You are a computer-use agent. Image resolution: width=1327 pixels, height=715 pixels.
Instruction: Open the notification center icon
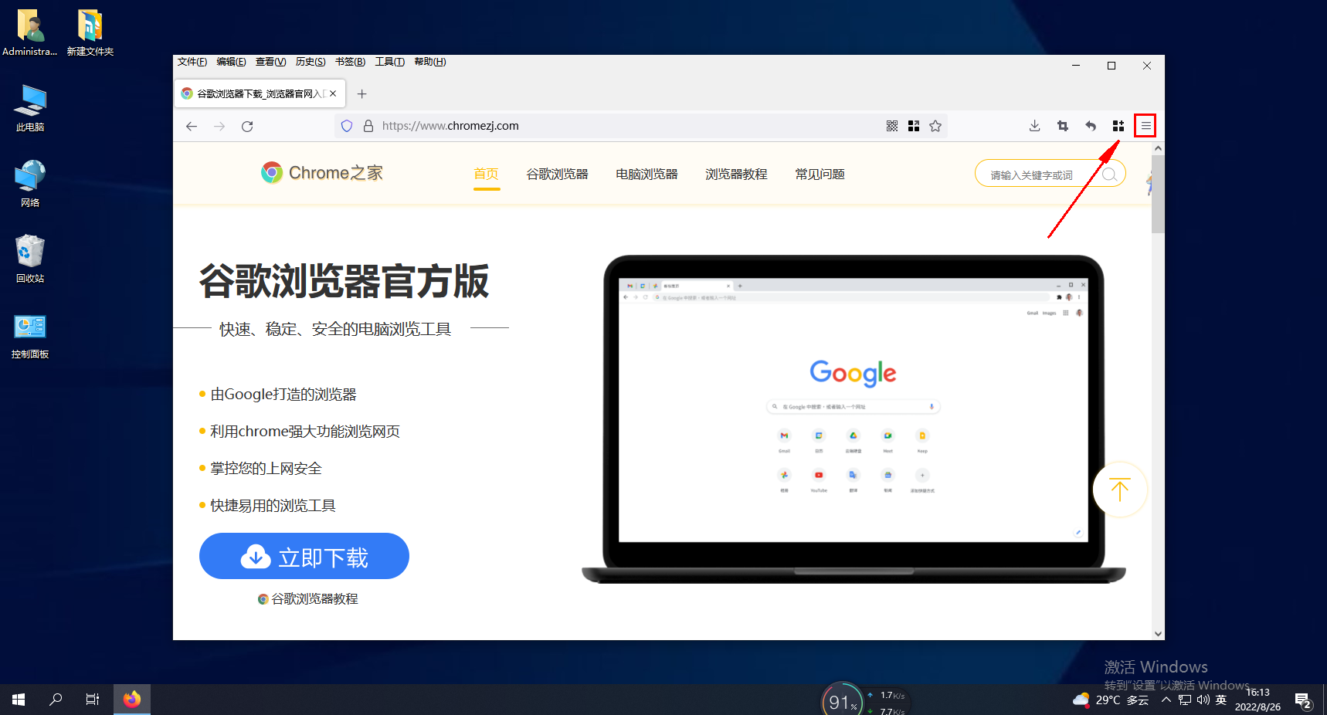pos(1303,701)
